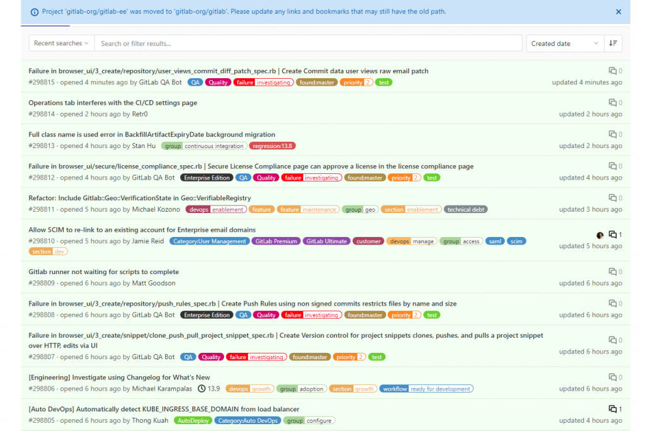Expand the Recent searches dropdown
645x431 pixels.
pyautogui.click(x=61, y=43)
